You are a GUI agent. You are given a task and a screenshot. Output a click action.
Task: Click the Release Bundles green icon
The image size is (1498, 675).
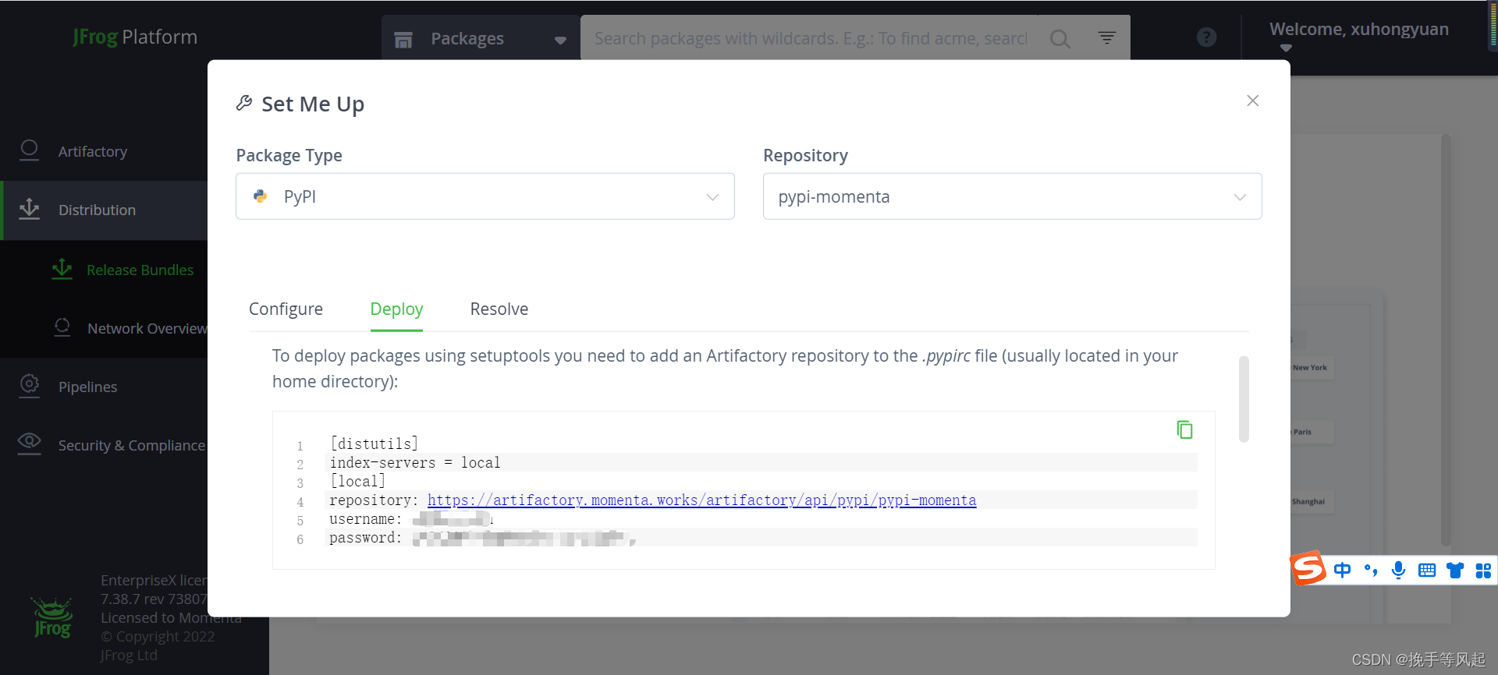[62, 269]
